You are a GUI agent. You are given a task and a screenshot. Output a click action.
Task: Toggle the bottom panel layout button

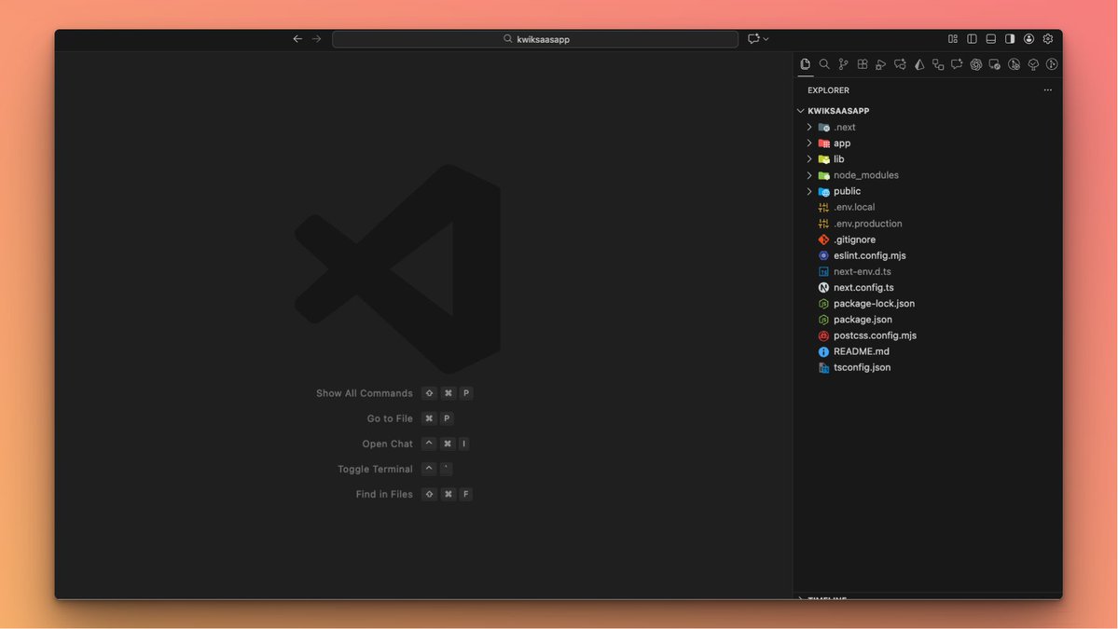[991, 39]
